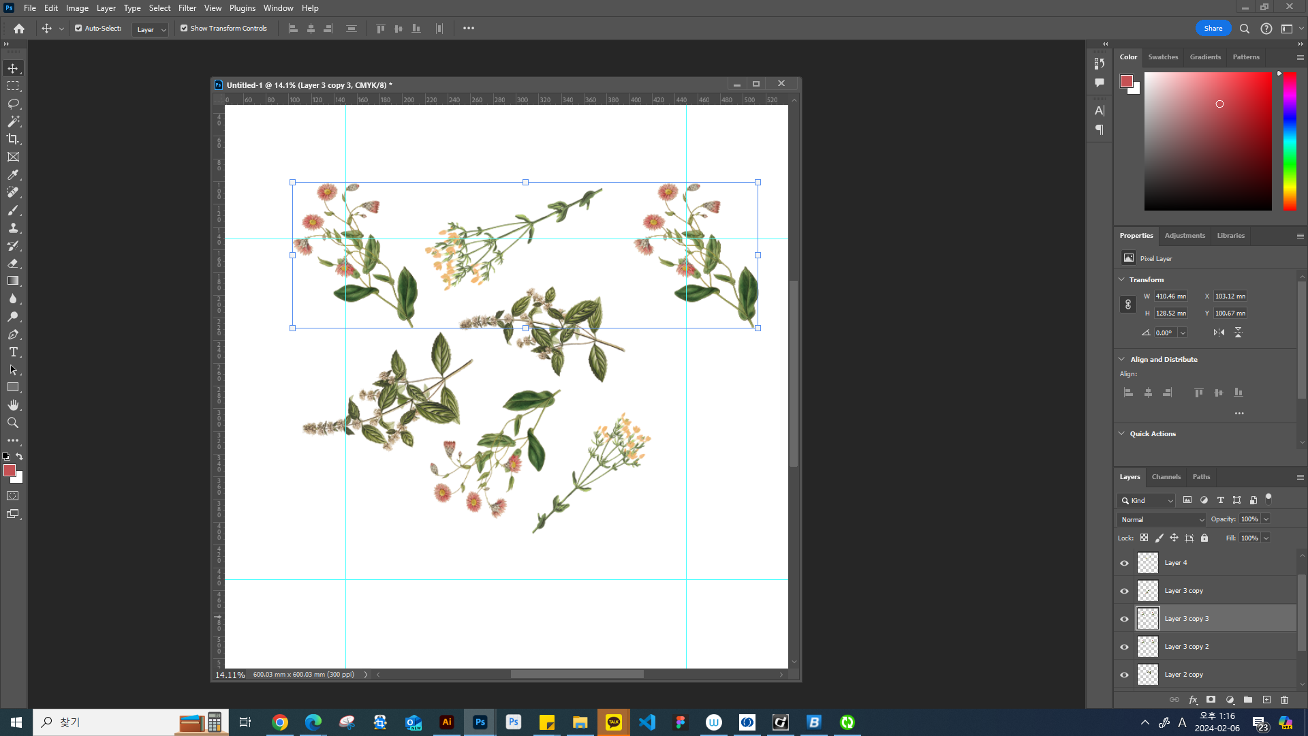Viewport: 1308px width, 736px height.
Task: Open Auto-Select Layer dropdown
Action: pyautogui.click(x=150, y=29)
